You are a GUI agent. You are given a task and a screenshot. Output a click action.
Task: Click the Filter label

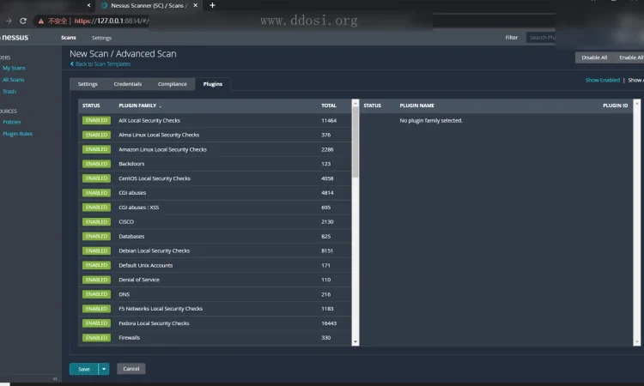[x=512, y=38]
